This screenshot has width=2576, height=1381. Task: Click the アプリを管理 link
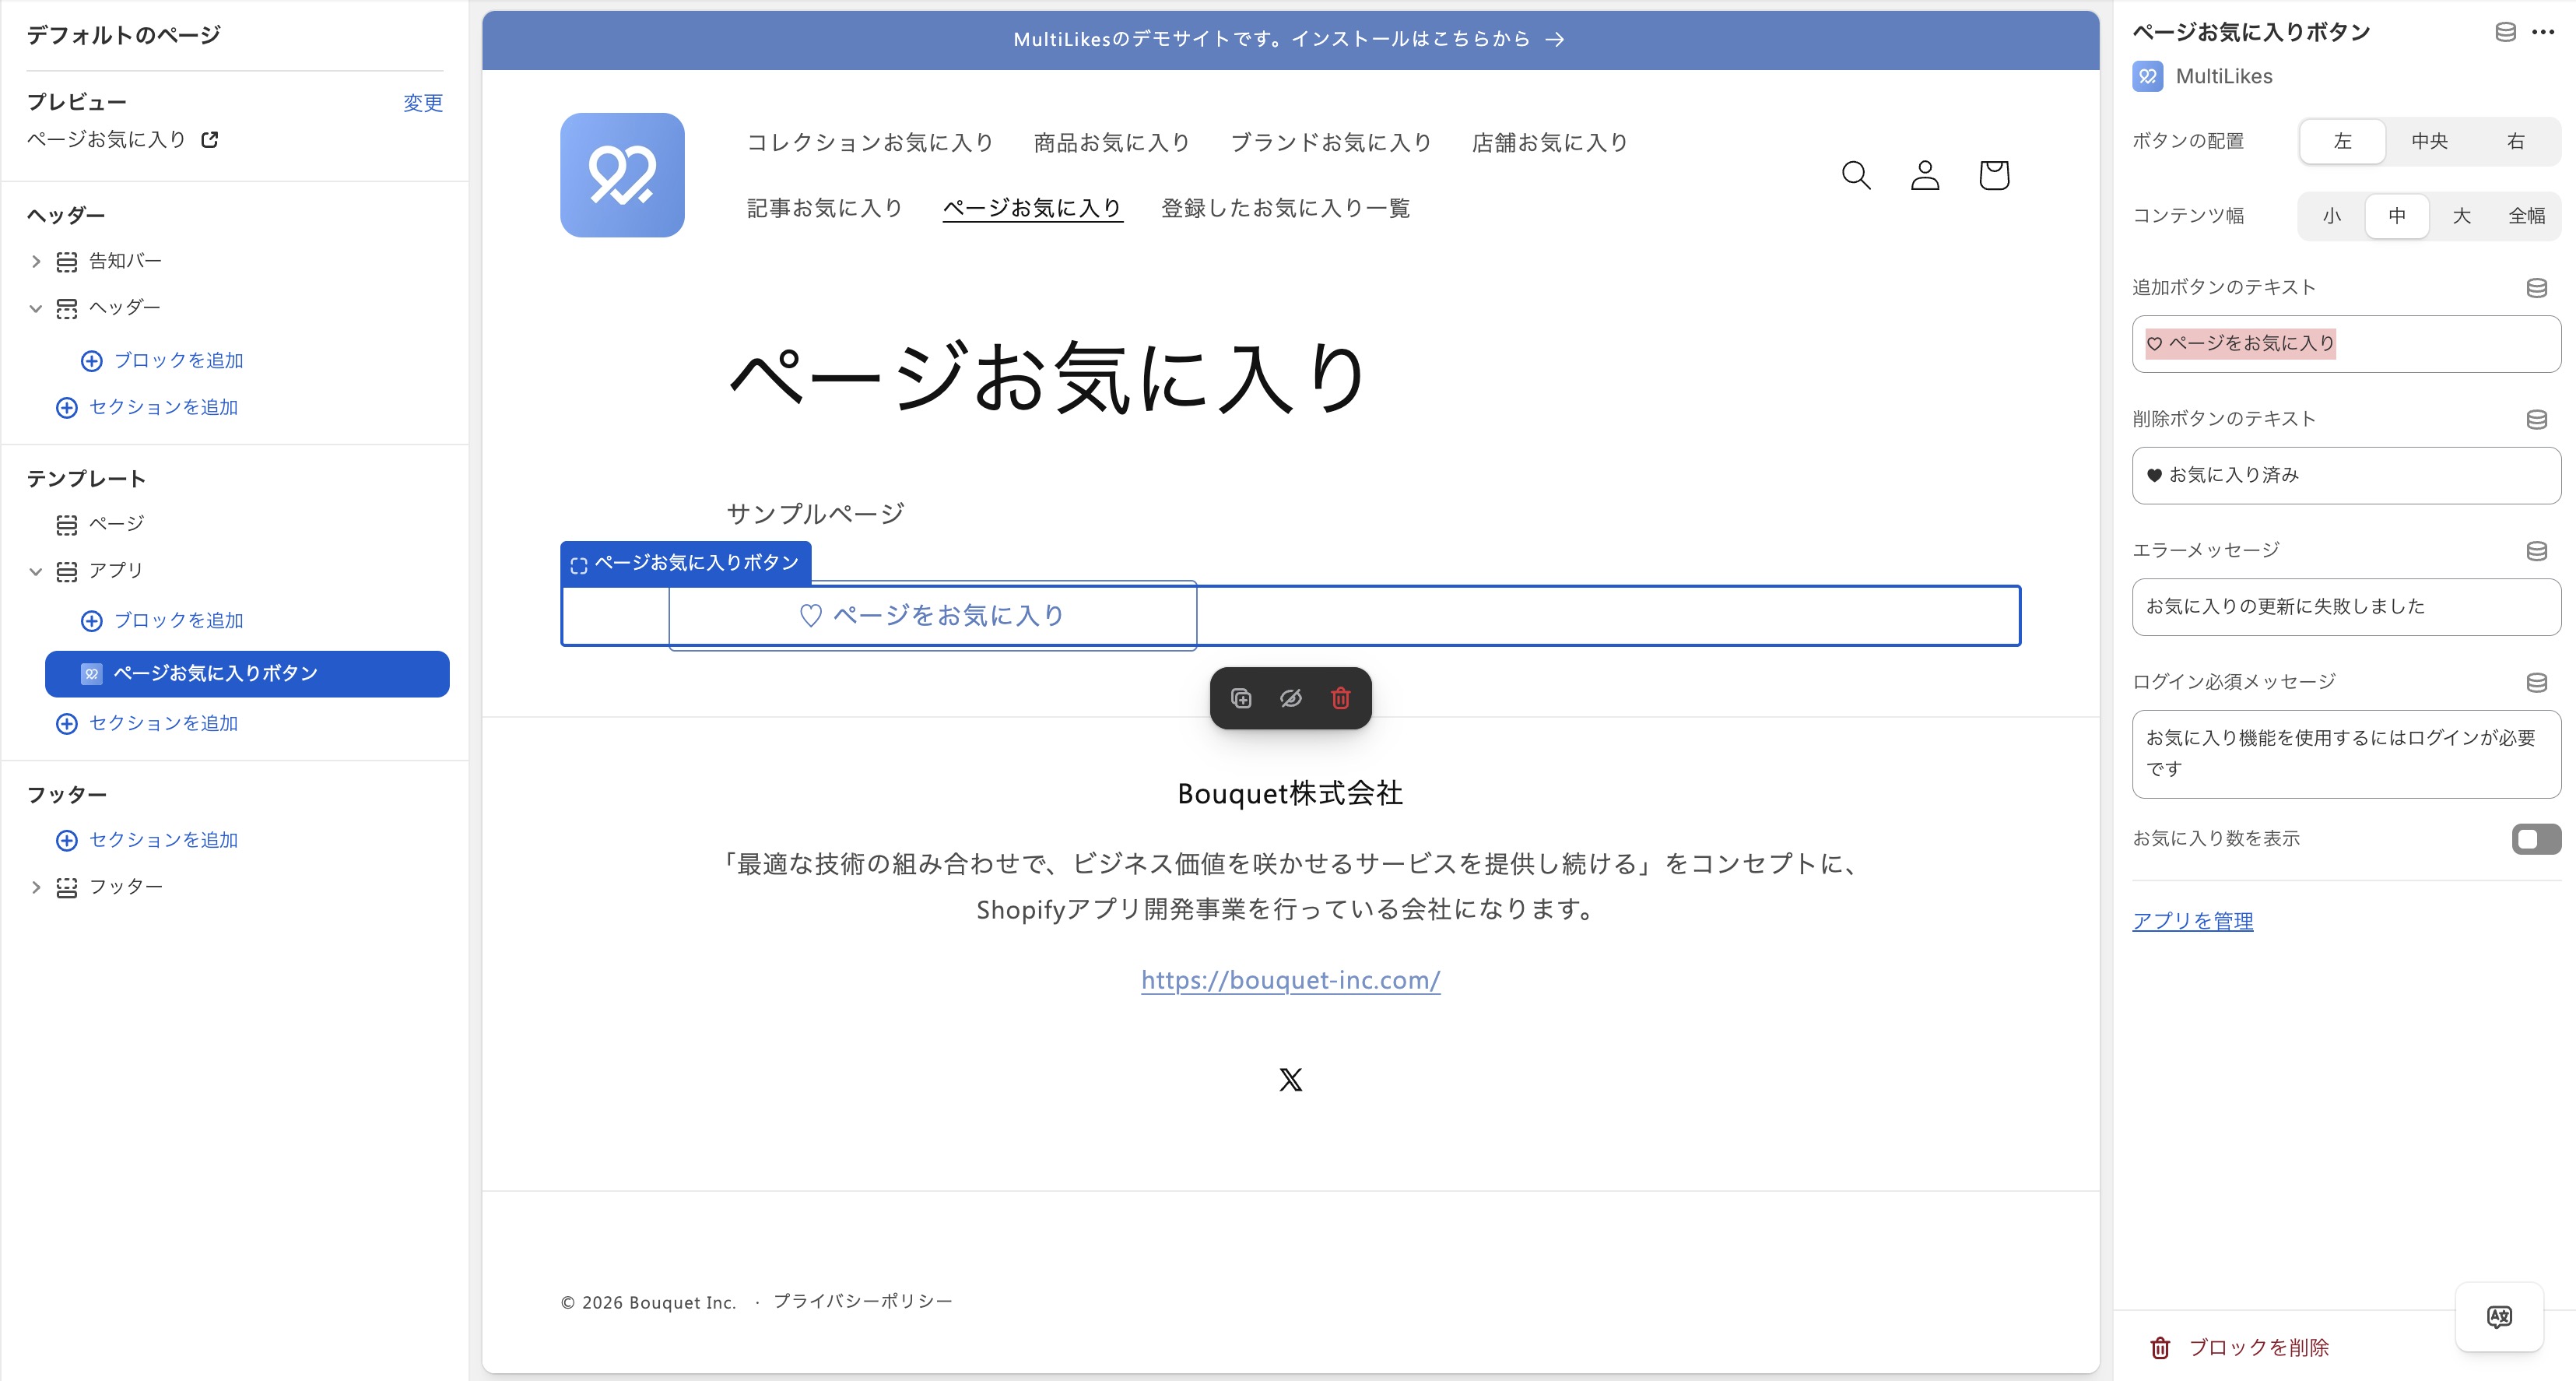pos(2192,921)
